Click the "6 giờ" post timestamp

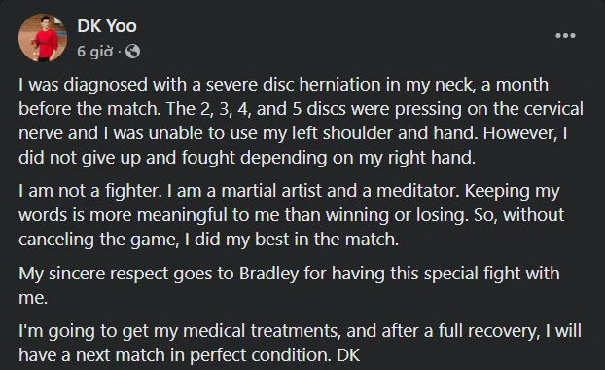point(95,51)
